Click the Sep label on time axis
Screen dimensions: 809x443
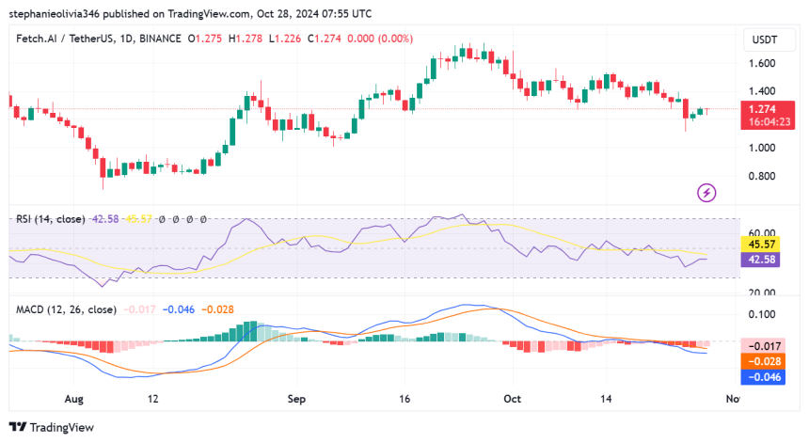pyautogui.click(x=297, y=399)
